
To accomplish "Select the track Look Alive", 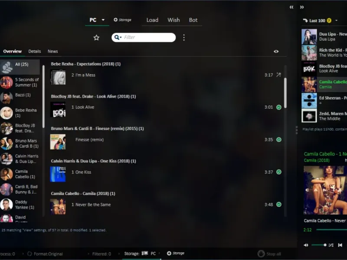I will [x=83, y=107].
